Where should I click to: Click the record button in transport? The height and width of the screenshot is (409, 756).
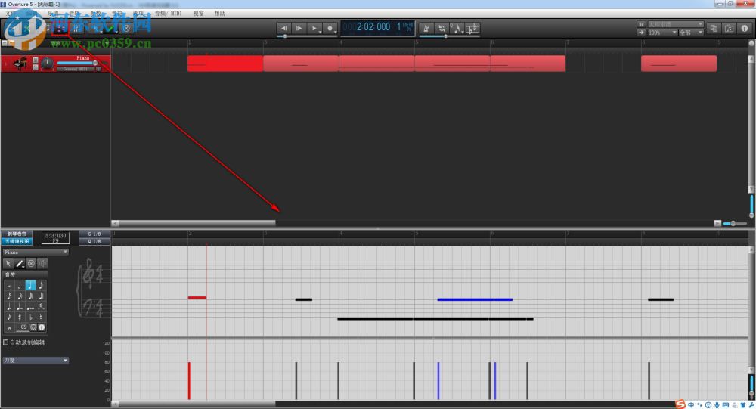(x=330, y=29)
